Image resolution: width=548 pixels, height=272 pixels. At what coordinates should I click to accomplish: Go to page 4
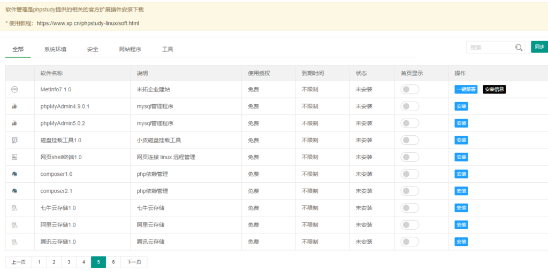83,262
